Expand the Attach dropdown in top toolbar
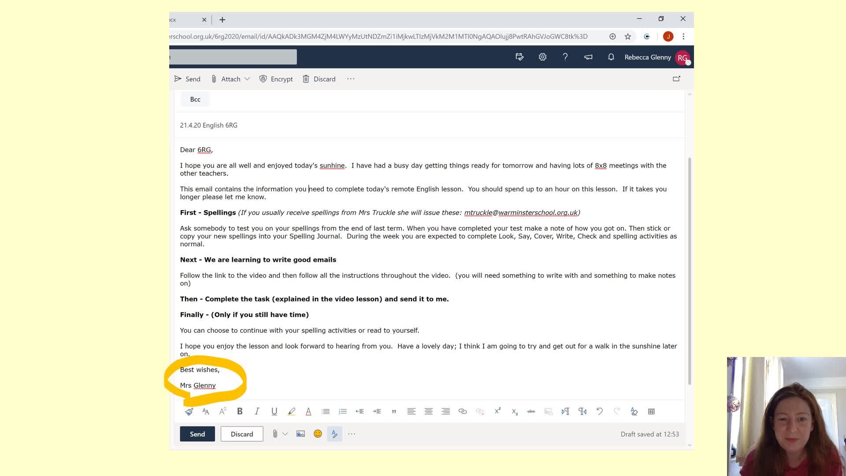This screenshot has height=476, width=846. pyautogui.click(x=247, y=79)
